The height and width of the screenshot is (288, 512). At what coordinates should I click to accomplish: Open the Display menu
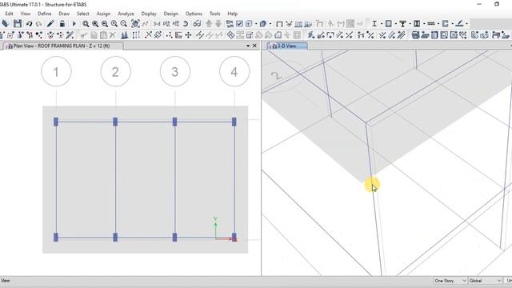coord(149,14)
